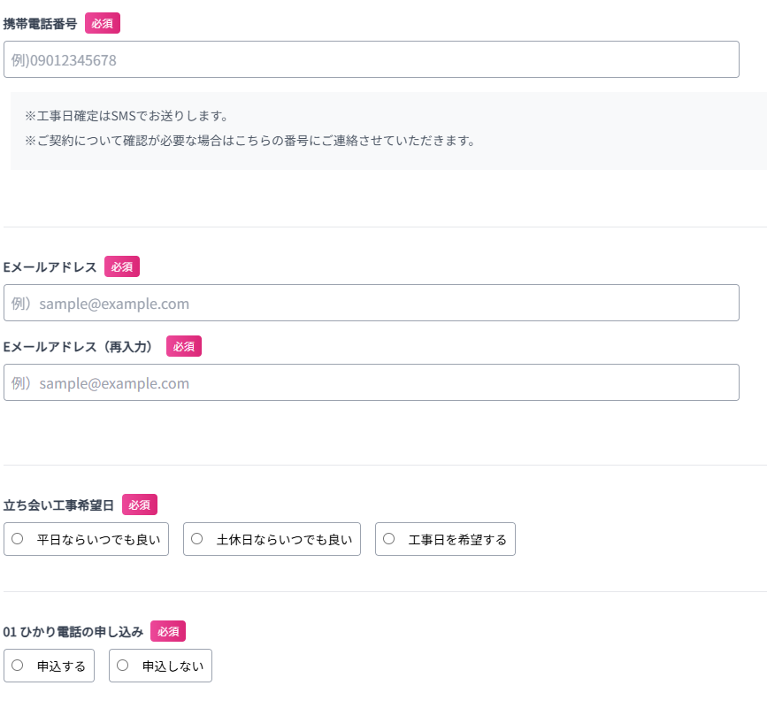Select 土休日ならいつでも良い radio option
The image size is (767, 701).
pyautogui.click(x=272, y=539)
